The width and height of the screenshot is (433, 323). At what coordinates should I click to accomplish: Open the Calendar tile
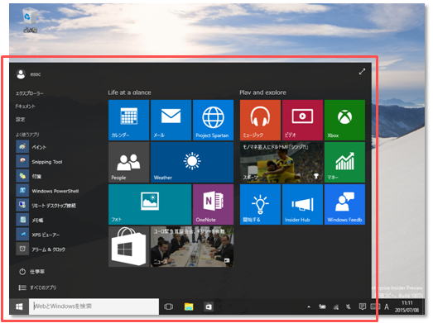[128, 120]
